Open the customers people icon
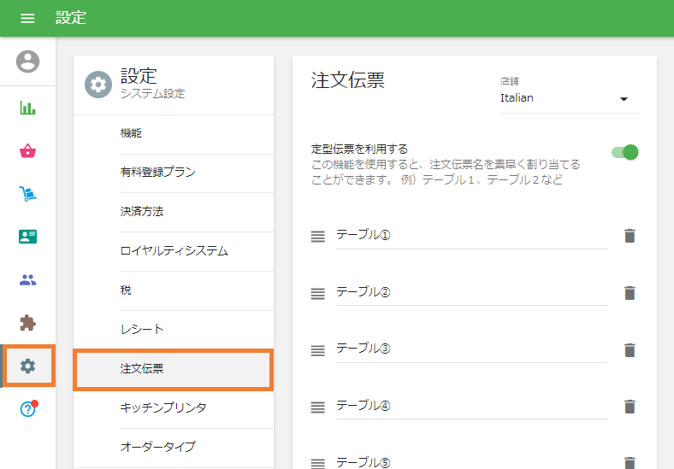Image resolution: width=674 pixels, height=469 pixels. coord(28,279)
